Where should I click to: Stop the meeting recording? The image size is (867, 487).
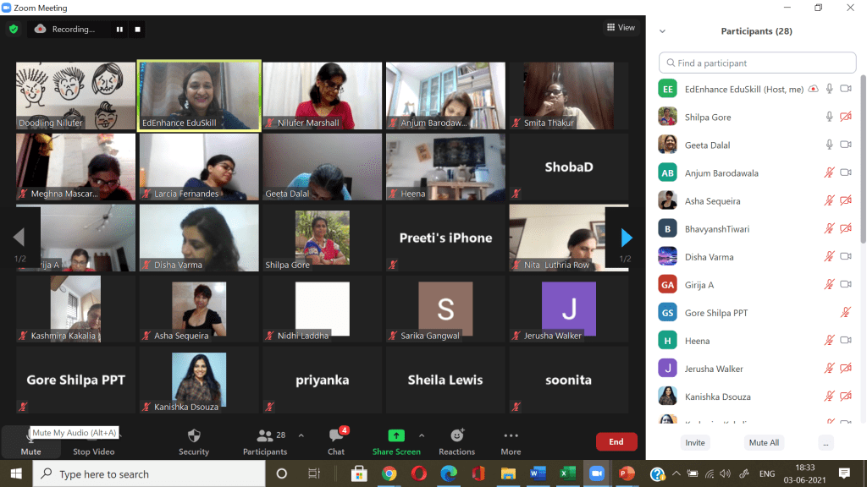pyautogui.click(x=138, y=29)
